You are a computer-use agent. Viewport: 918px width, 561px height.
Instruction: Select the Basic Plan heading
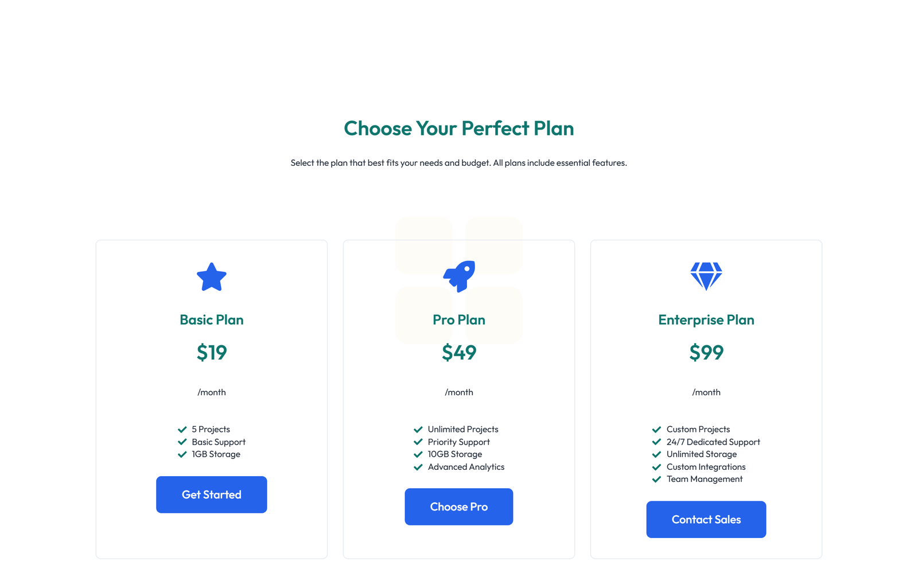click(x=212, y=320)
